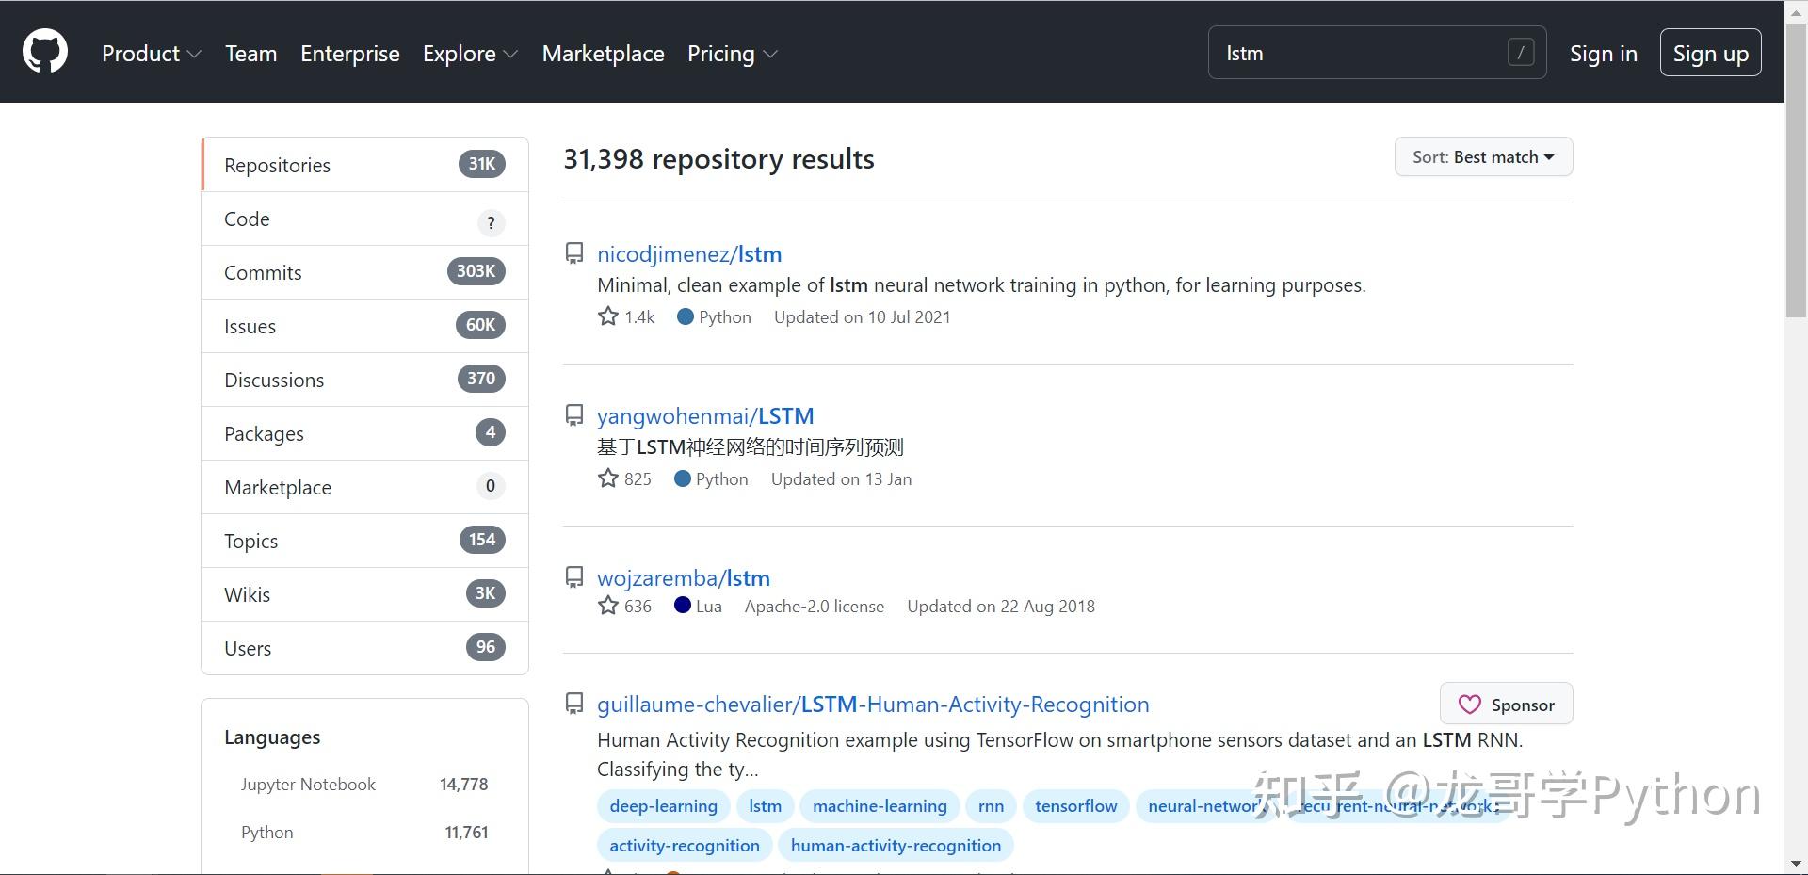Click the star icon showing 825
The height and width of the screenshot is (875, 1808).
pos(606,478)
